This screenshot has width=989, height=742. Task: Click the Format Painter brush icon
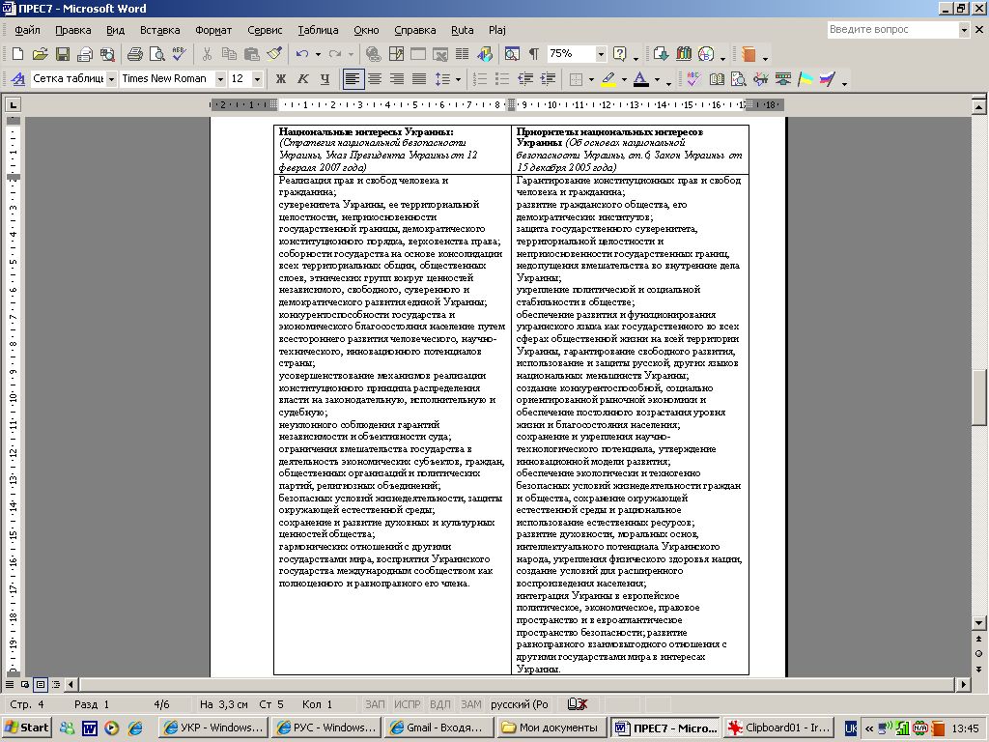[x=274, y=54]
